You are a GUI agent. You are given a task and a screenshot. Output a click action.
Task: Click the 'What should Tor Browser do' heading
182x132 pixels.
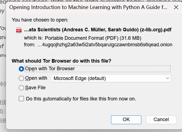[61, 61]
